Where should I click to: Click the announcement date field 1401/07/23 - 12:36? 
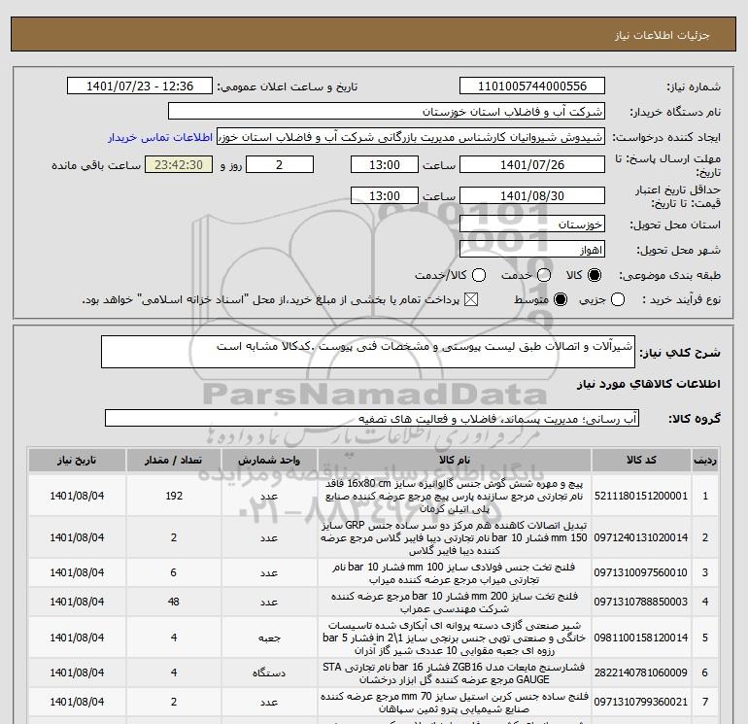coord(140,86)
